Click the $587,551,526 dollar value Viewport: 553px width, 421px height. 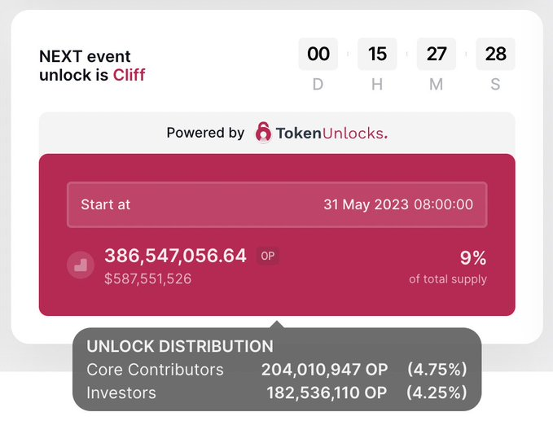[147, 279]
